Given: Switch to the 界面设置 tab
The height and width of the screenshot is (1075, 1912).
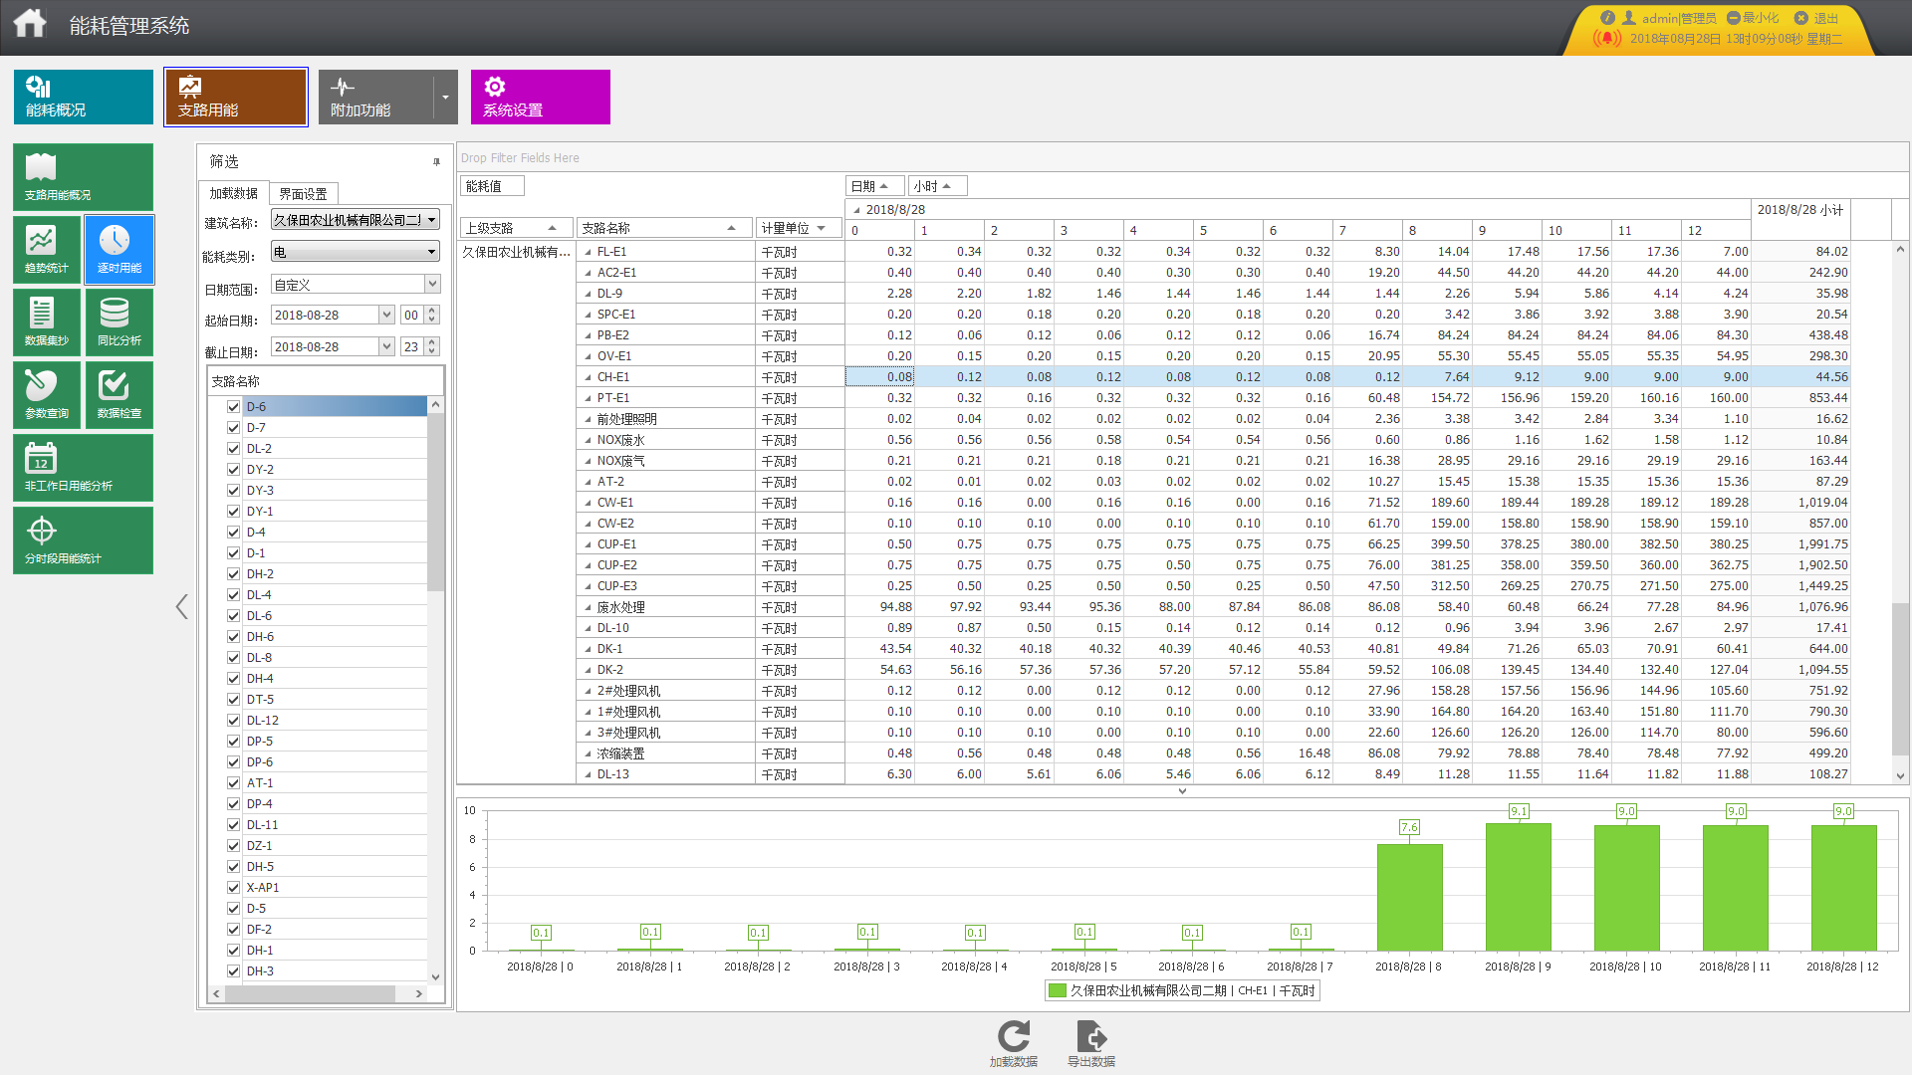Looking at the screenshot, I should click(304, 194).
